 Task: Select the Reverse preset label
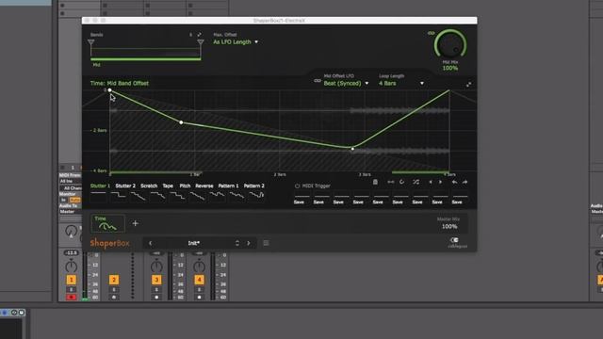(204, 186)
